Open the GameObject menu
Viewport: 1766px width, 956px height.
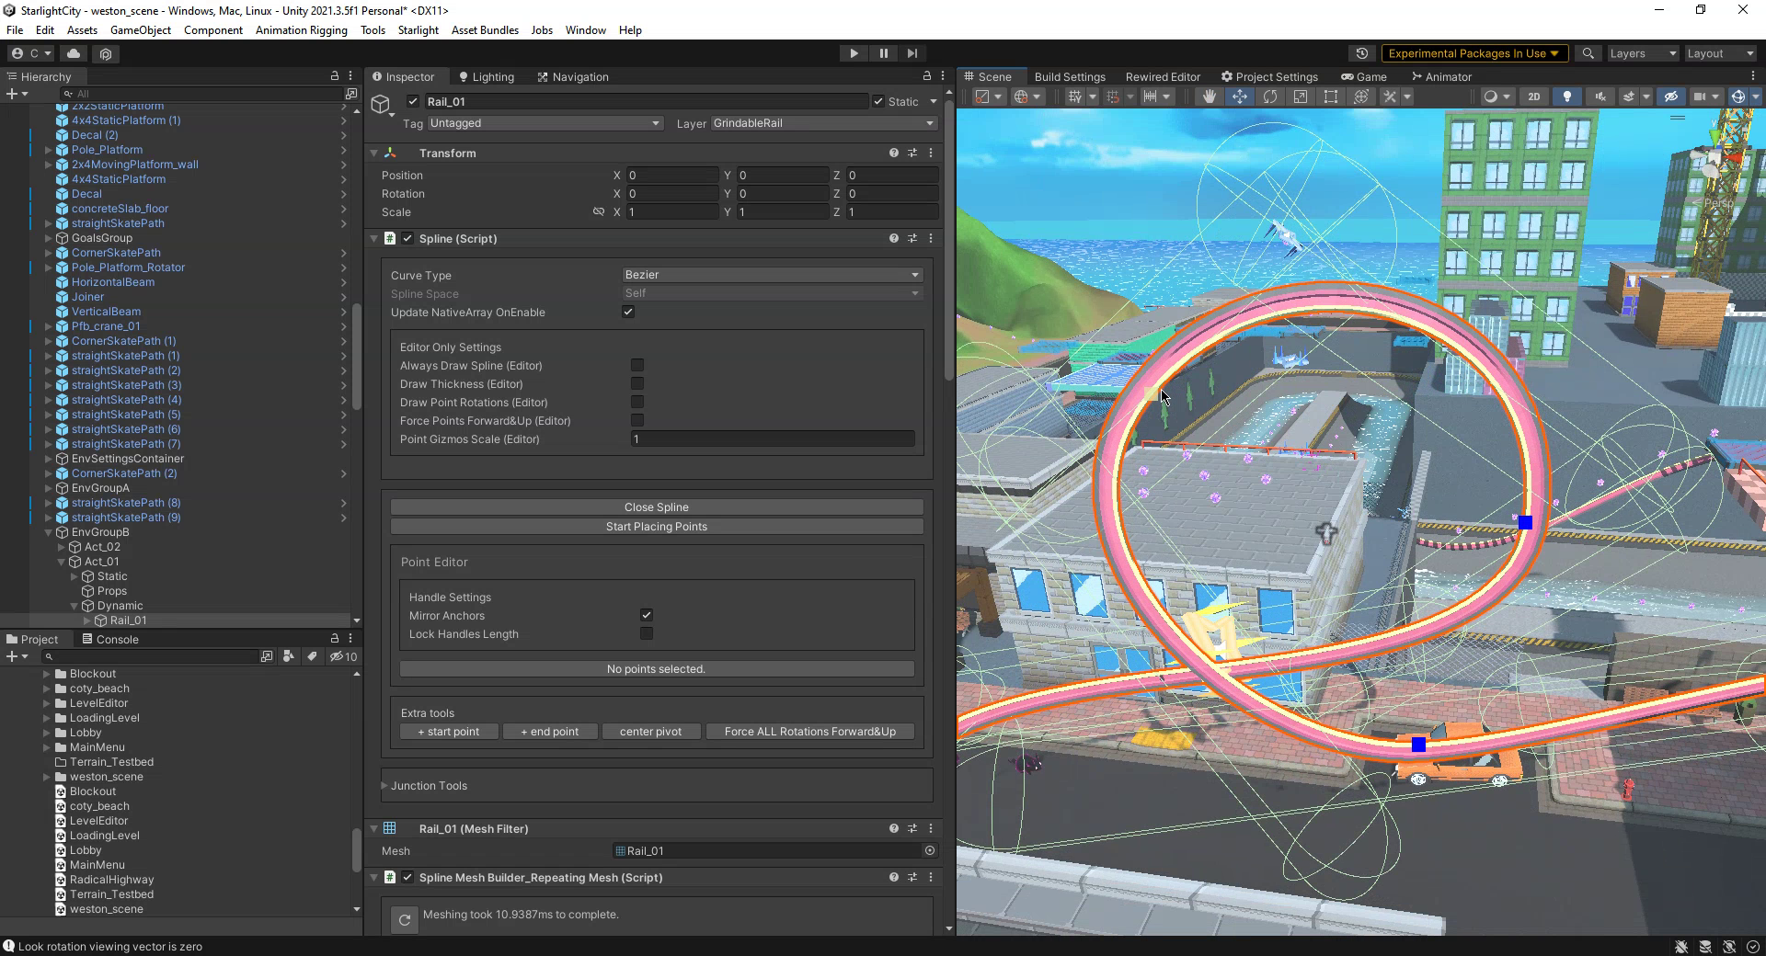[x=141, y=29]
